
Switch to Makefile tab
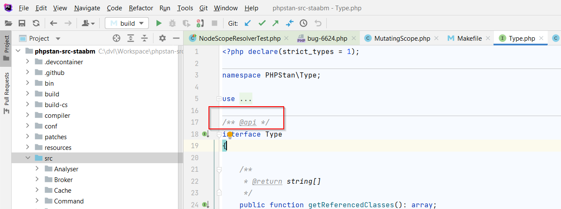click(469, 38)
